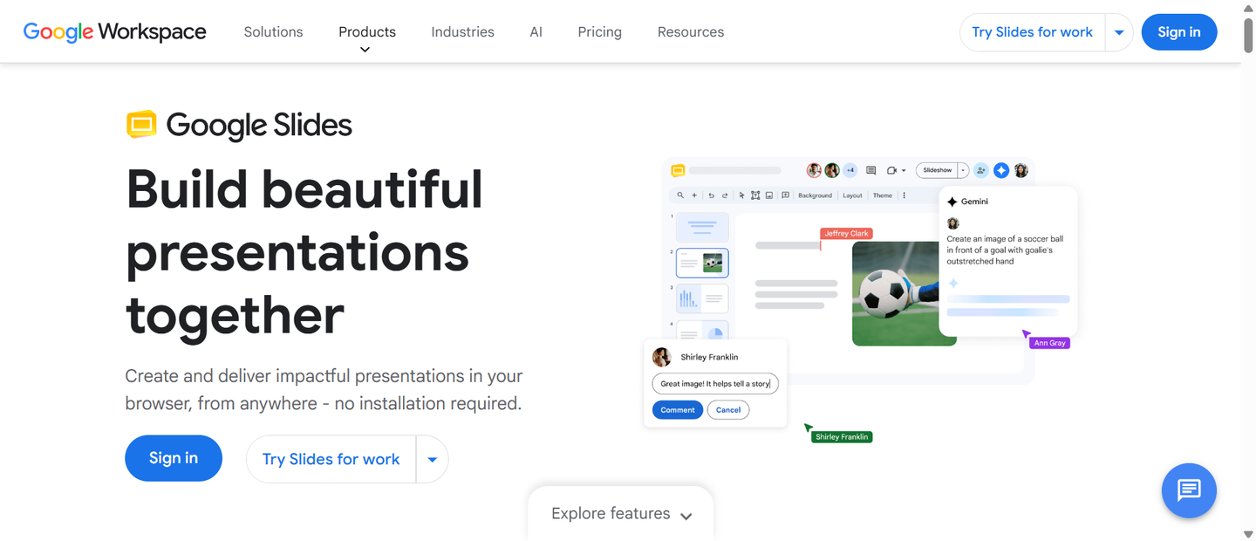1256x541 pixels.
Task: Click the blue Comment button in preview
Action: (x=678, y=410)
